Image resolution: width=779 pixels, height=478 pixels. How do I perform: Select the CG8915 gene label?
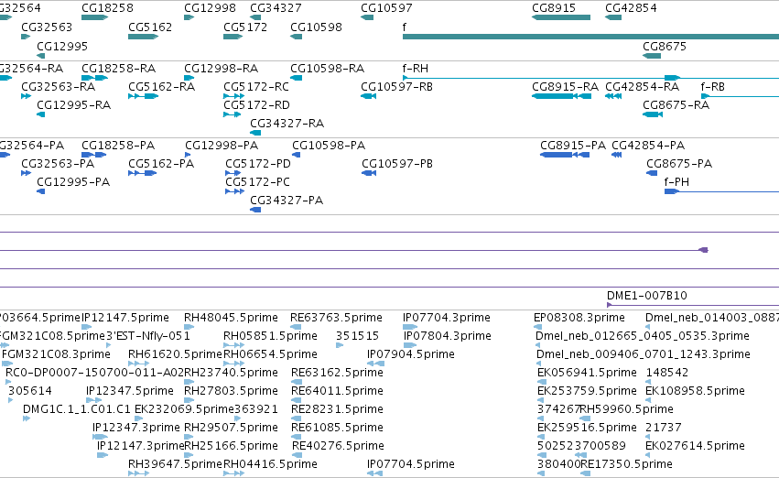click(x=554, y=8)
